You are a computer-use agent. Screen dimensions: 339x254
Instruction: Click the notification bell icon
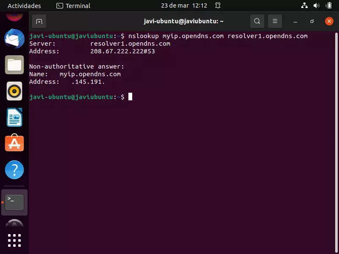click(x=218, y=6)
